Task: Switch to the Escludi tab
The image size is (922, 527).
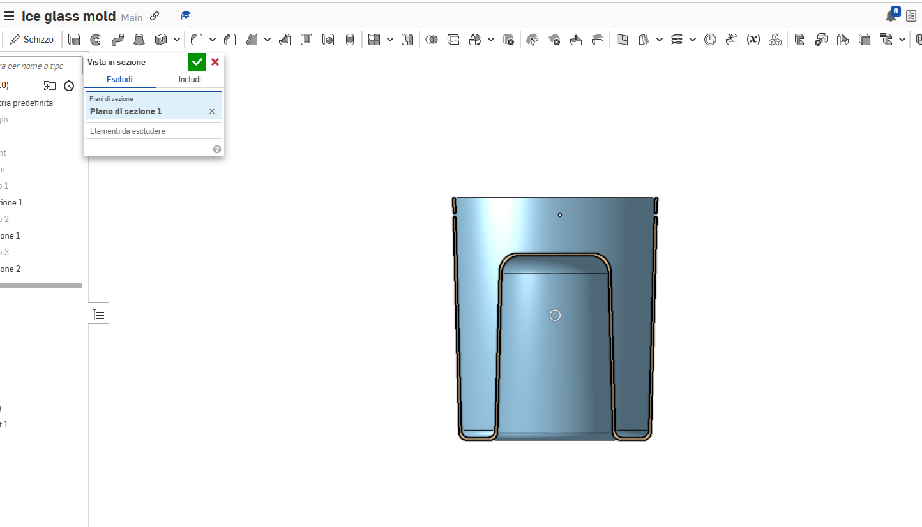Action: tap(119, 79)
